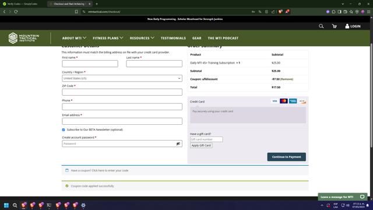Click the Brave wallet icon in toolbar

[345, 12]
